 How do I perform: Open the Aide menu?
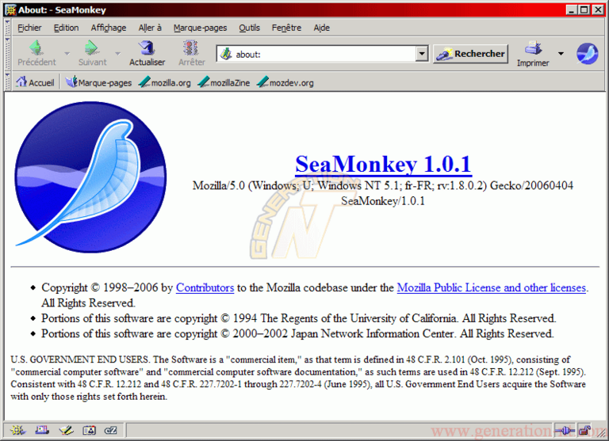tap(322, 28)
